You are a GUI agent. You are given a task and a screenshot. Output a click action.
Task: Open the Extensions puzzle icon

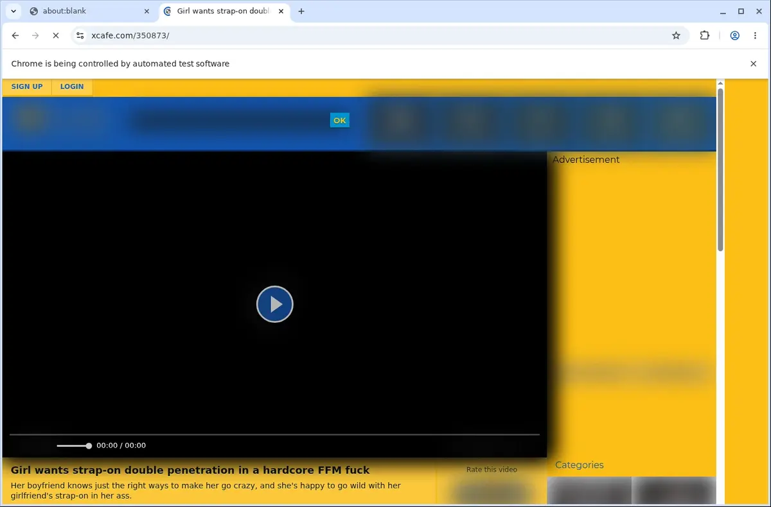pyautogui.click(x=705, y=36)
